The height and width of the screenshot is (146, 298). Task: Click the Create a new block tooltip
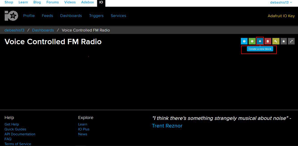260,49
